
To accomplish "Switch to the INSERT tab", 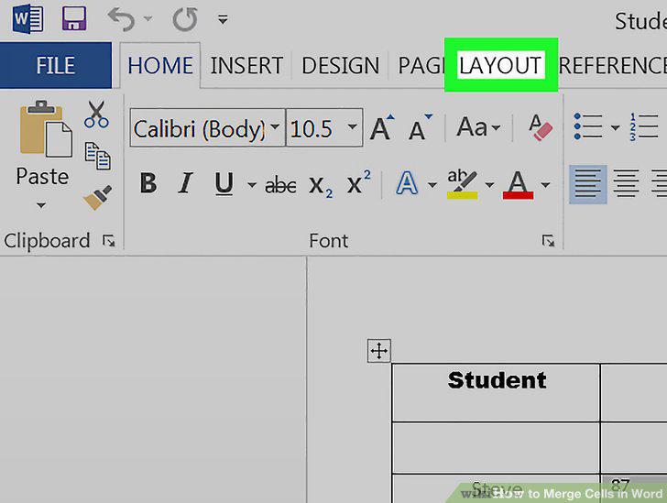I will (246, 66).
